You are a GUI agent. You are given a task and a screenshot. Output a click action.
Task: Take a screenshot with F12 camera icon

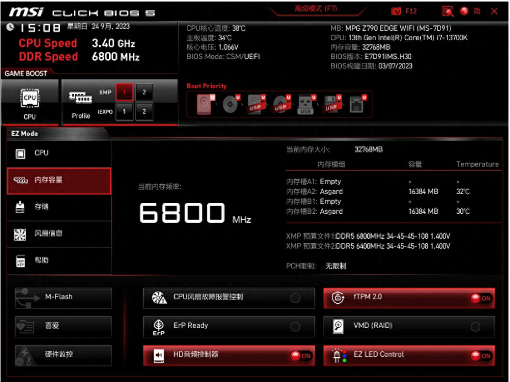[x=396, y=11]
